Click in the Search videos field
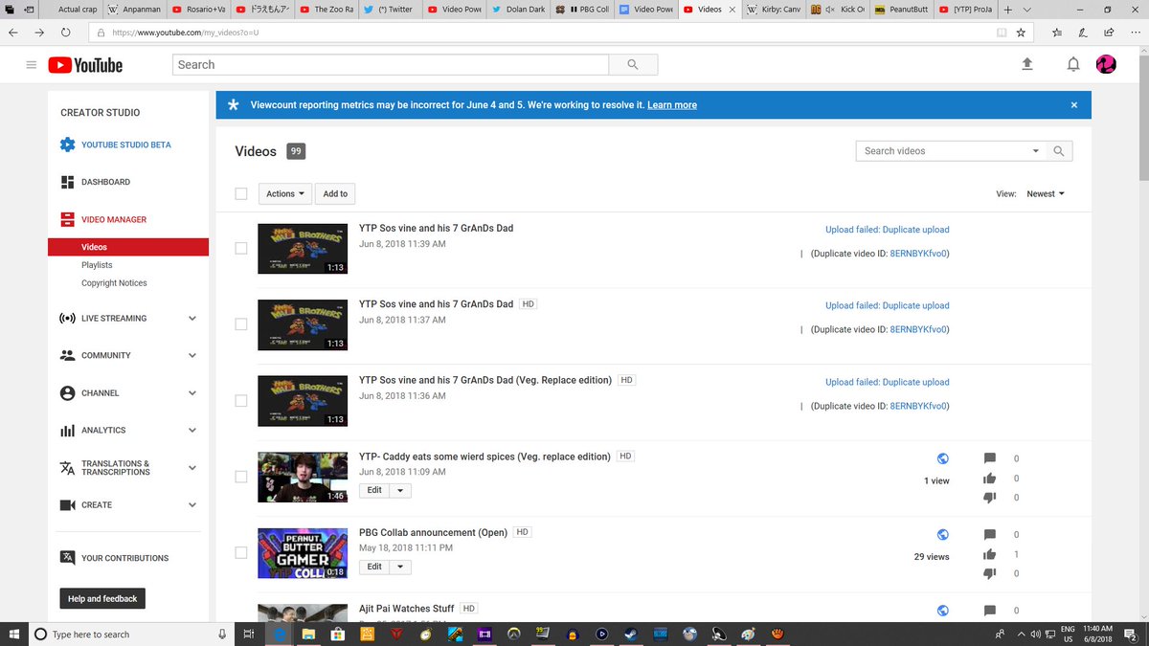Viewport: 1149px width, 646px height. click(x=942, y=151)
